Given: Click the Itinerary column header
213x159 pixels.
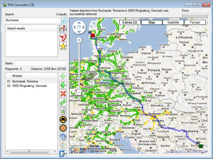Looking at the screenshot, I should click(x=34, y=76).
